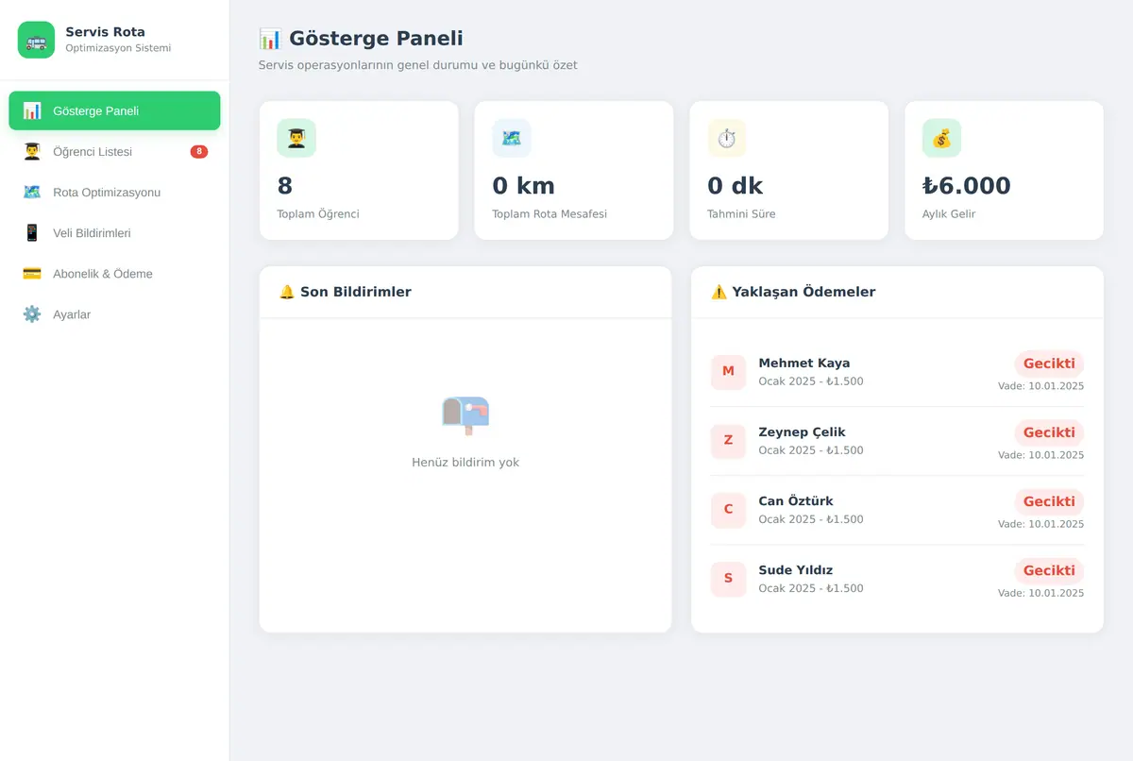This screenshot has width=1133, height=761.
Task: Click the graduate student stat card icon
Action: (296, 138)
